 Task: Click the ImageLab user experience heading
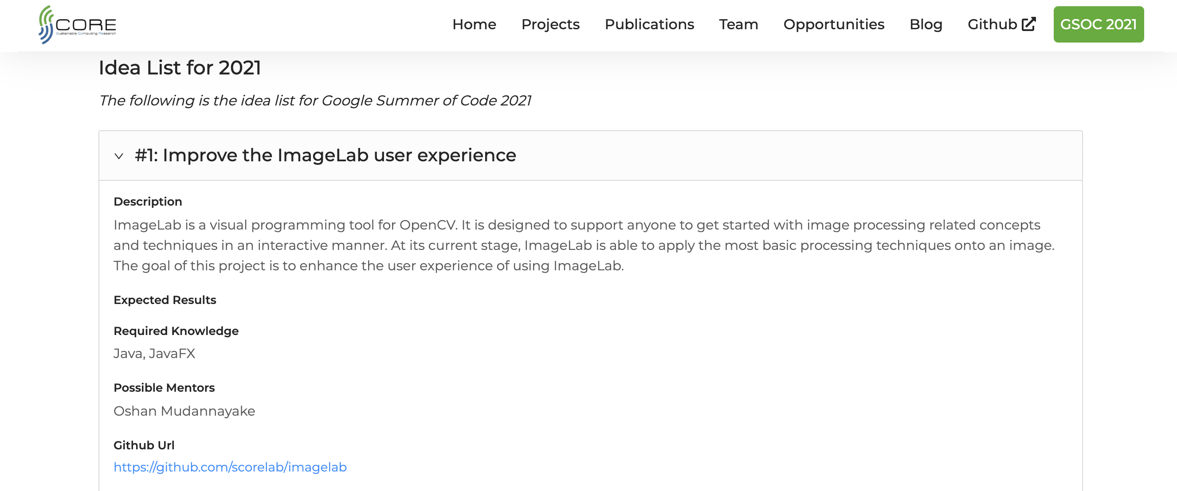326,155
